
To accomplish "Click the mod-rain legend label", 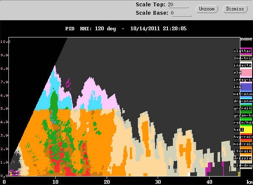I will (x=243, y=144).
